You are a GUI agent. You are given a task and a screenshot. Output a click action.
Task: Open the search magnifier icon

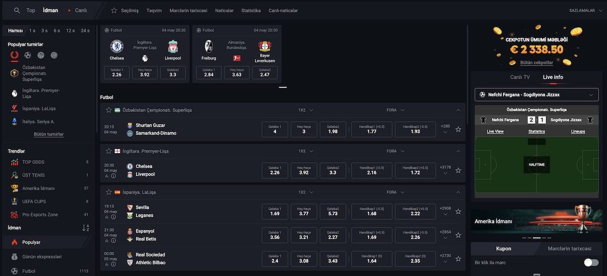pos(17,10)
